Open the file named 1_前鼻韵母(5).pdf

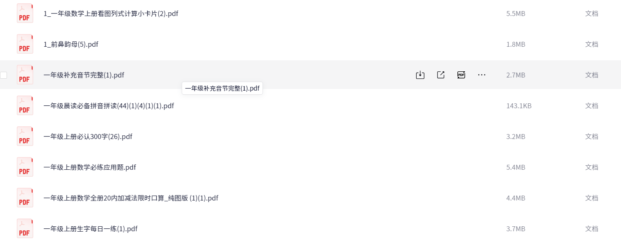point(71,44)
